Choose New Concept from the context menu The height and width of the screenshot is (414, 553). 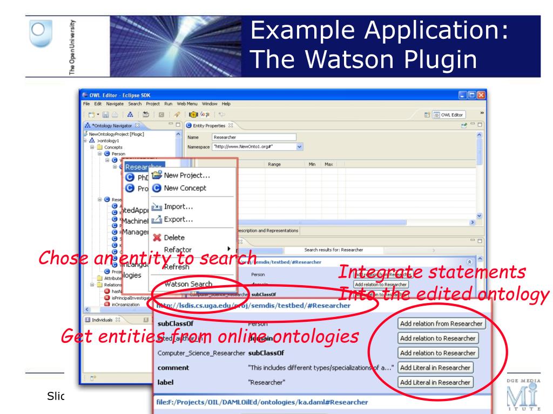pos(185,188)
